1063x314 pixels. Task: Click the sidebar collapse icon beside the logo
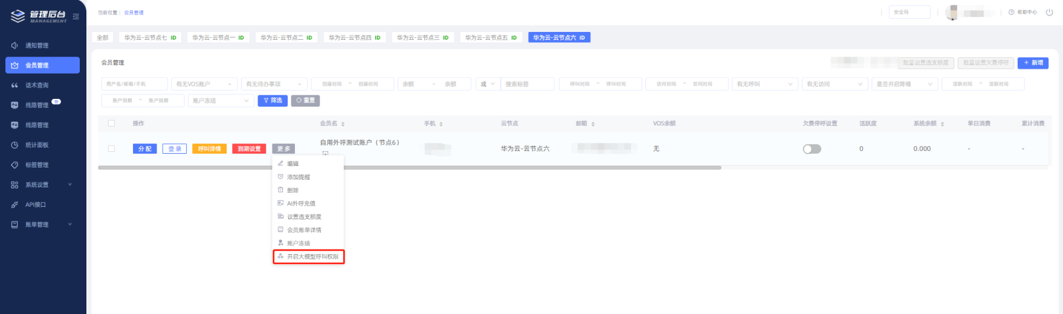[x=76, y=16]
